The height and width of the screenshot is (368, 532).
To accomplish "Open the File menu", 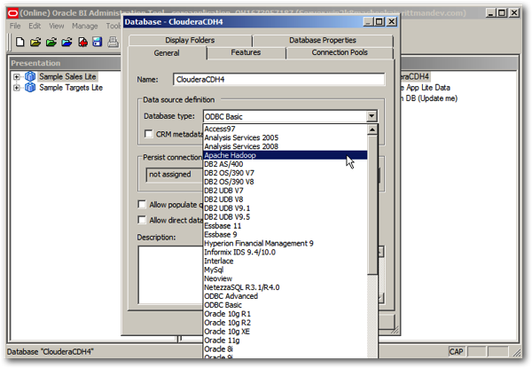I will click(15, 26).
